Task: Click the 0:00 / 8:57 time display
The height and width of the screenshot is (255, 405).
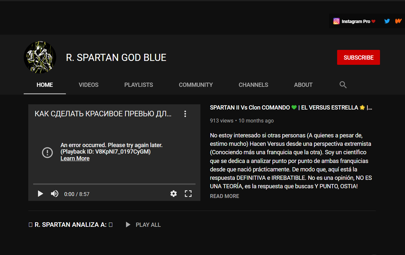Action: coord(77,194)
